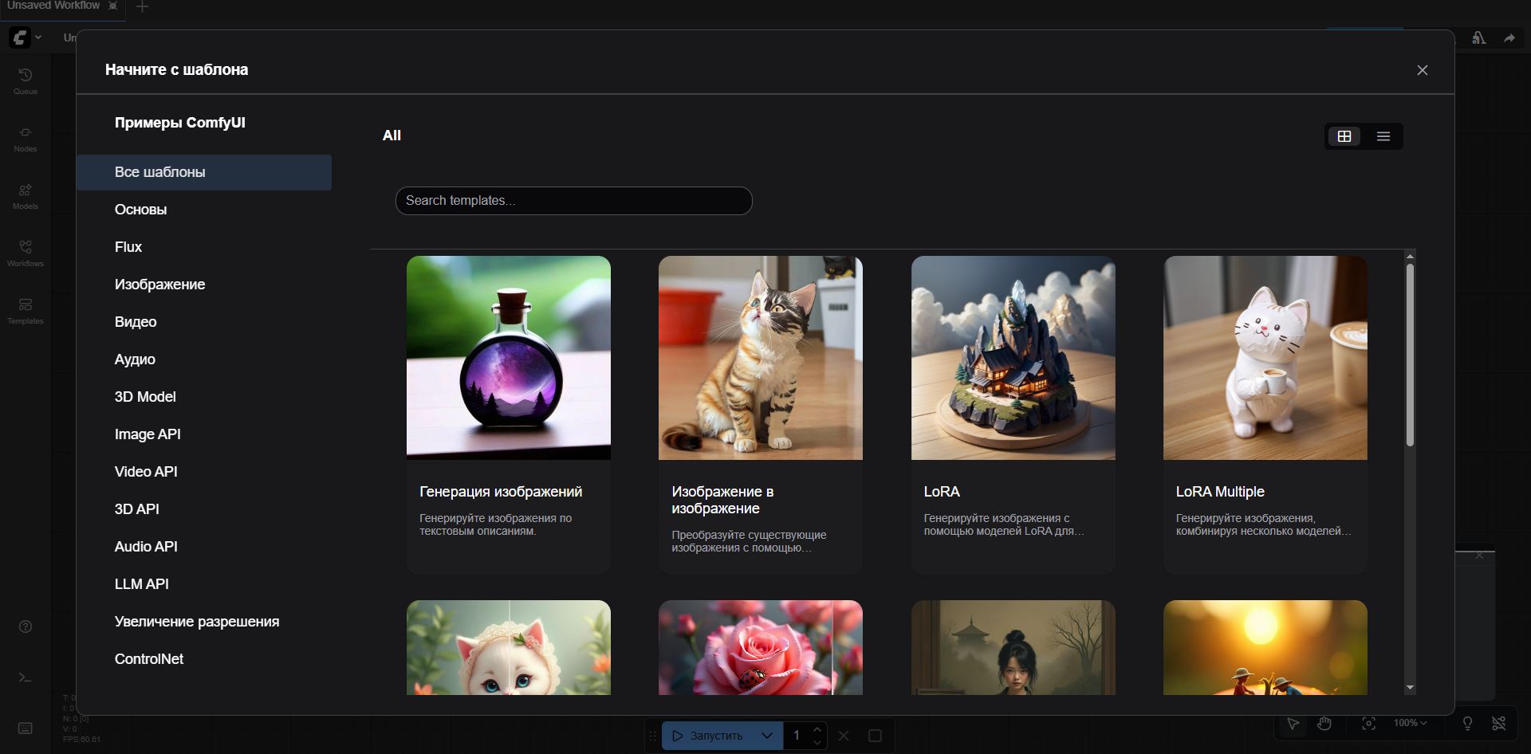Grab the dotted drag handle beside Запустить
The width and height of the screenshot is (1531, 754).
(x=652, y=736)
